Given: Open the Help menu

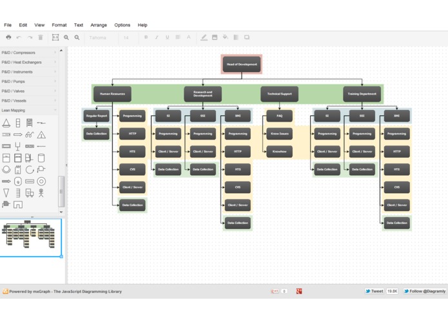Looking at the screenshot, I should 142,25.
